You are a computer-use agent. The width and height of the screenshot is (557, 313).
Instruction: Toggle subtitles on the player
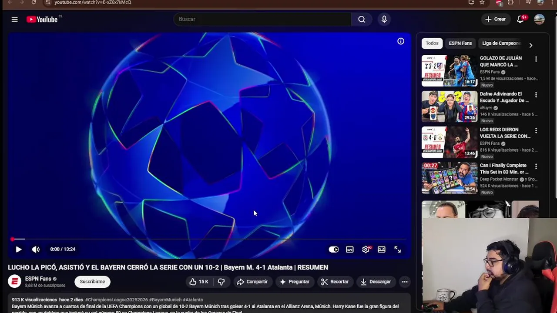pyautogui.click(x=350, y=249)
